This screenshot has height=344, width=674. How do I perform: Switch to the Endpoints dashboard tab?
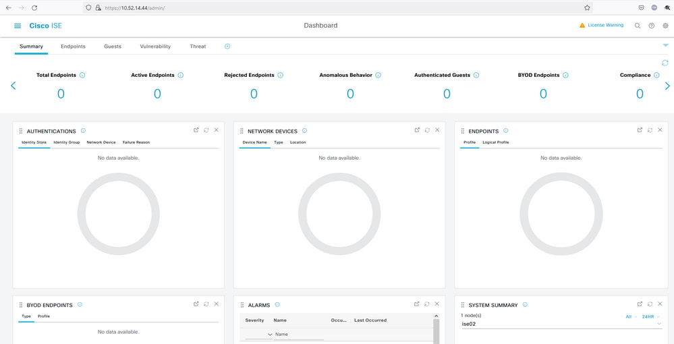[73, 47]
